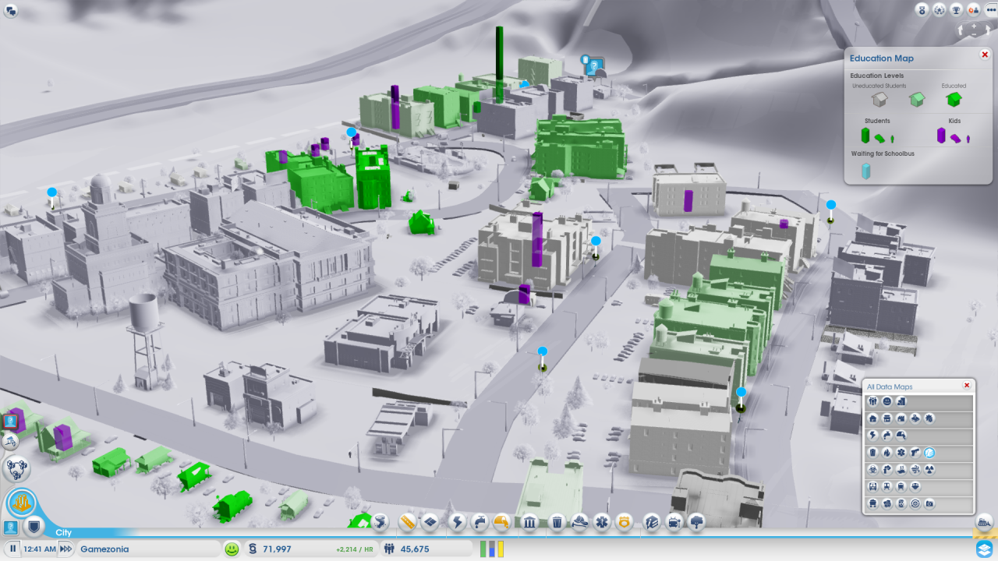Open the Parks tree menu

[x=696, y=522]
